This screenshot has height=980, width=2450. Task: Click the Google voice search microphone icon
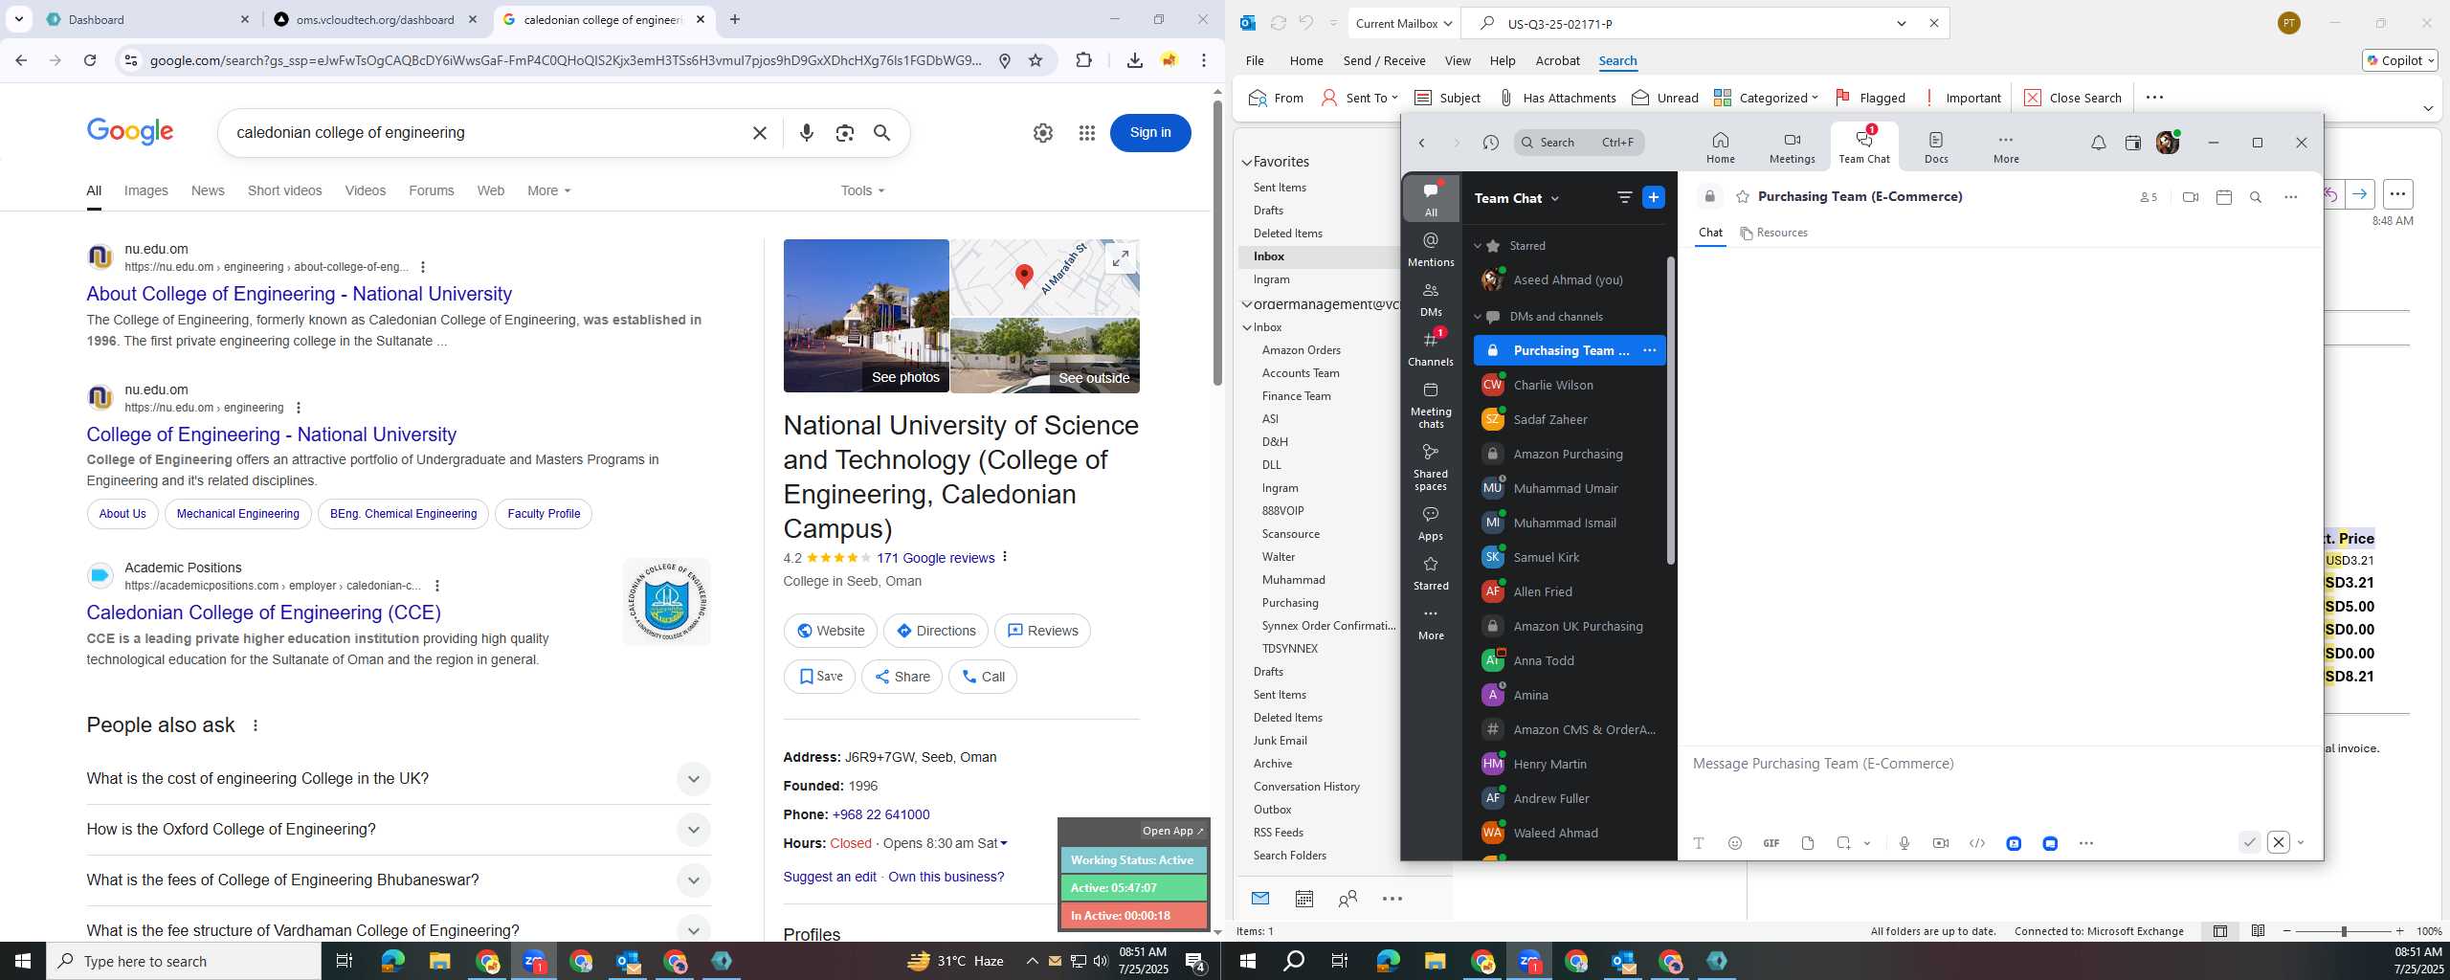[807, 133]
